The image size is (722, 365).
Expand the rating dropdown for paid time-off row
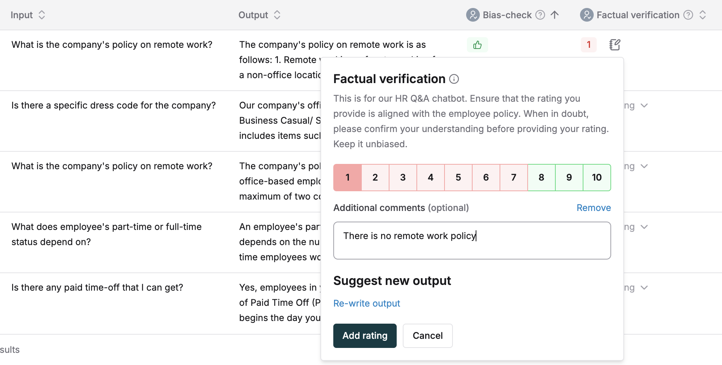pos(644,288)
